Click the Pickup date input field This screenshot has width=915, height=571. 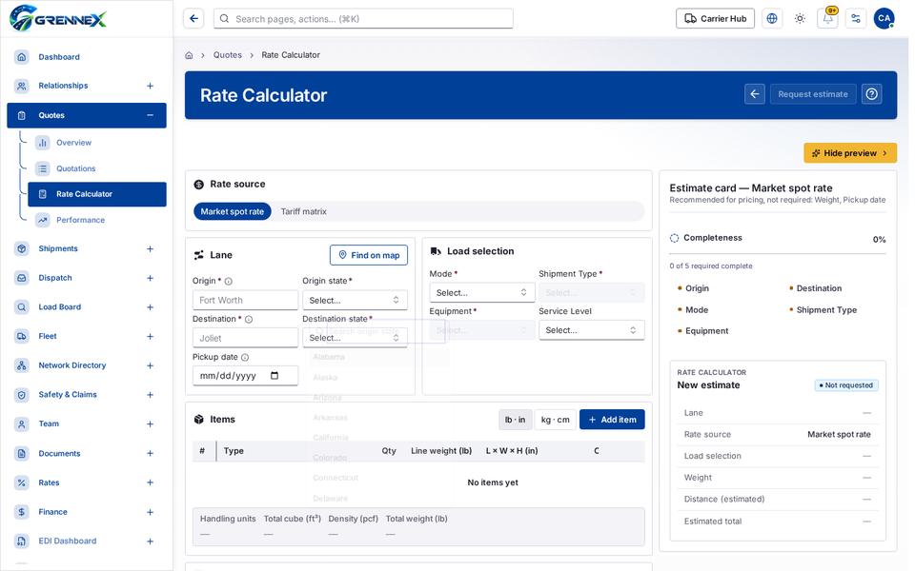point(245,376)
